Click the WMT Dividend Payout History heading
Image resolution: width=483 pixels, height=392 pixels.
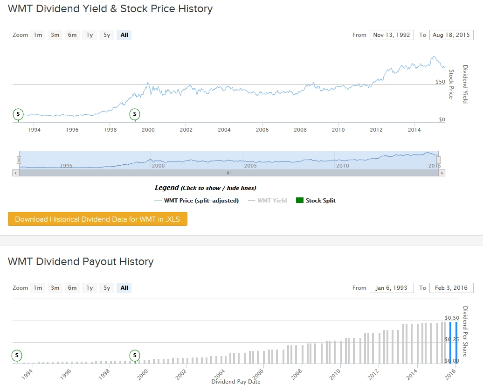pos(81,261)
